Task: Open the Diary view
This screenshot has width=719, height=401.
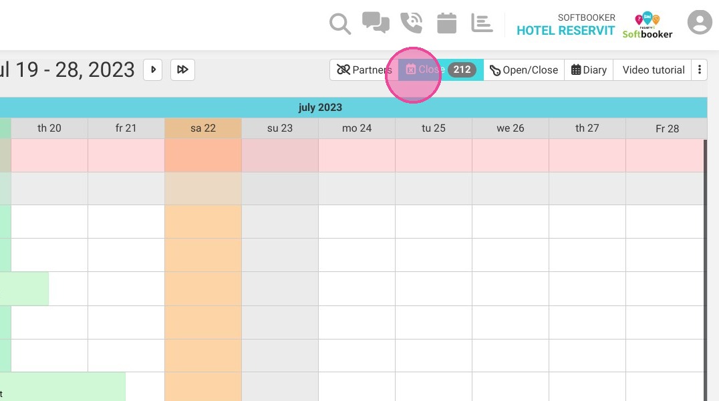Action: 589,70
